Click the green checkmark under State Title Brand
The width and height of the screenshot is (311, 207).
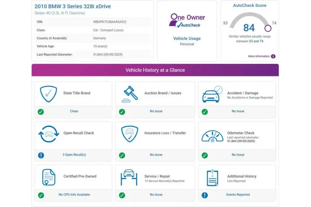[x=41, y=112]
